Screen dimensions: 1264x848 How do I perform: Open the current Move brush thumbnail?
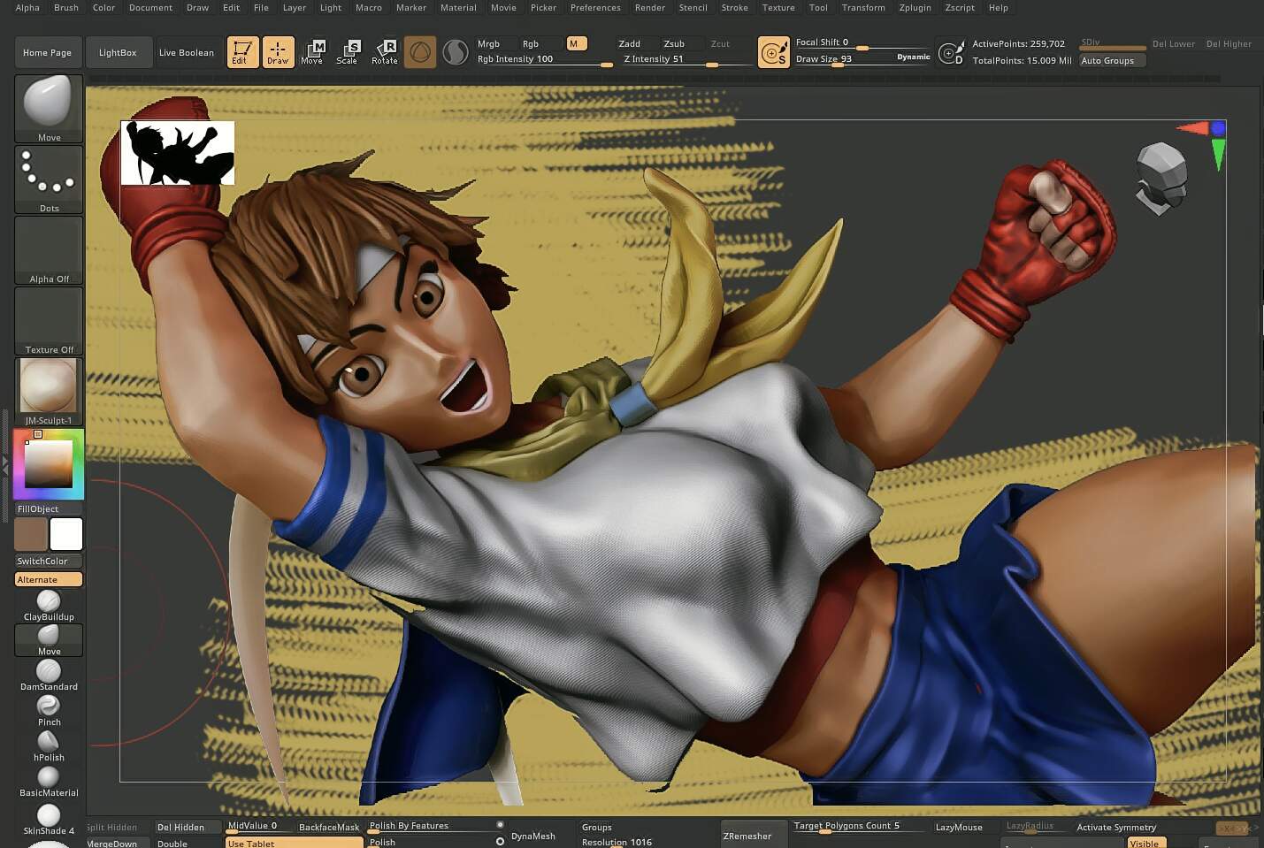click(x=49, y=109)
